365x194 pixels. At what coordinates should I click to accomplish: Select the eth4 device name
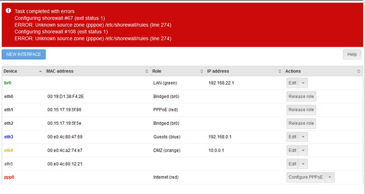click(8, 150)
